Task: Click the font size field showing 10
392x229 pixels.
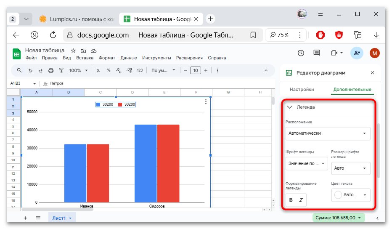Action: (195, 70)
